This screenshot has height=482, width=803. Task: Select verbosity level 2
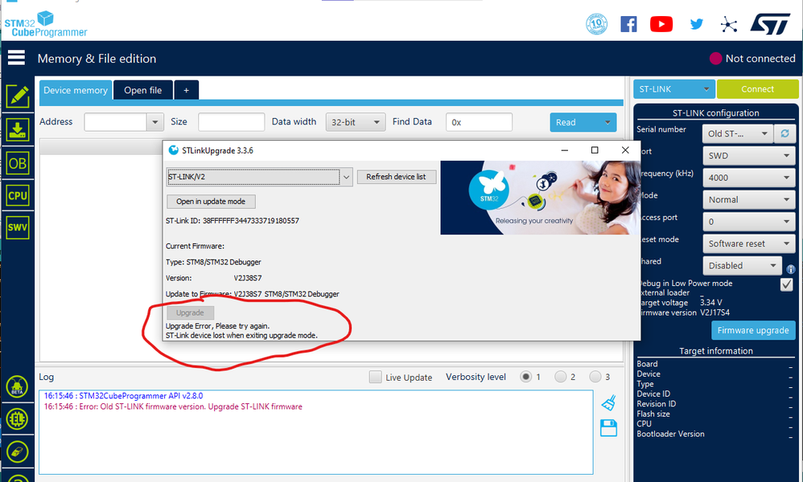pyautogui.click(x=561, y=377)
